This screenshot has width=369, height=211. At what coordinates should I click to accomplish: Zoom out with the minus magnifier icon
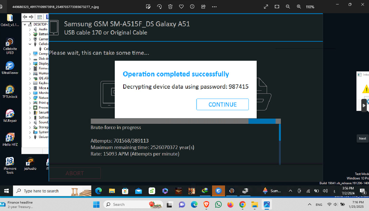(x=288, y=7)
